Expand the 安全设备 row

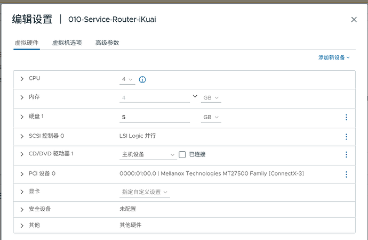coord(22,210)
